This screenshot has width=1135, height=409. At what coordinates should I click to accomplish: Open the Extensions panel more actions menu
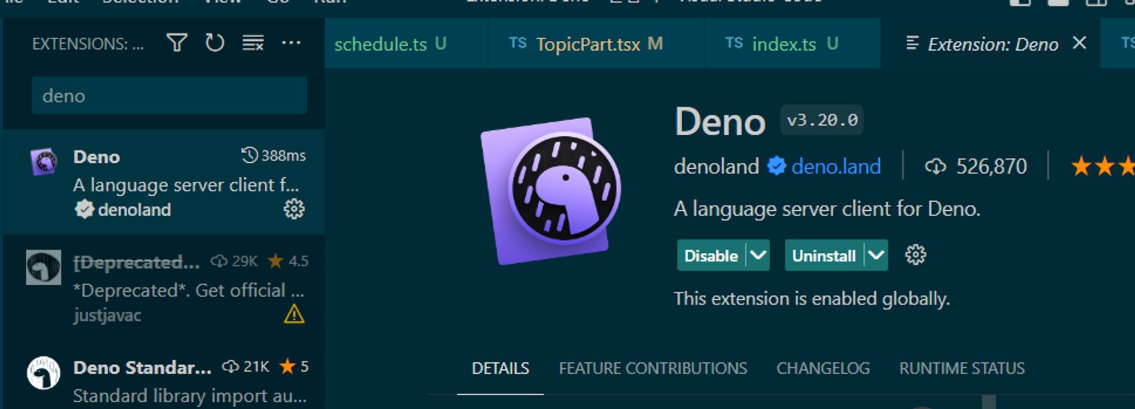tap(291, 43)
